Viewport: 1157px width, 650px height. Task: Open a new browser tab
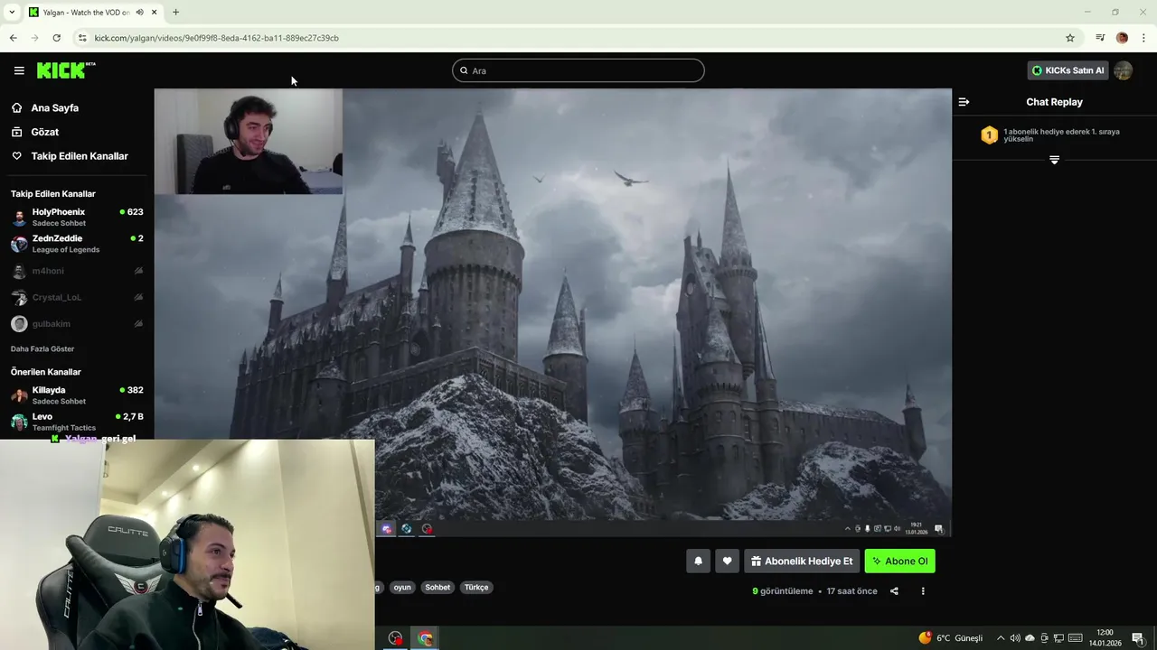[x=175, y=12]
